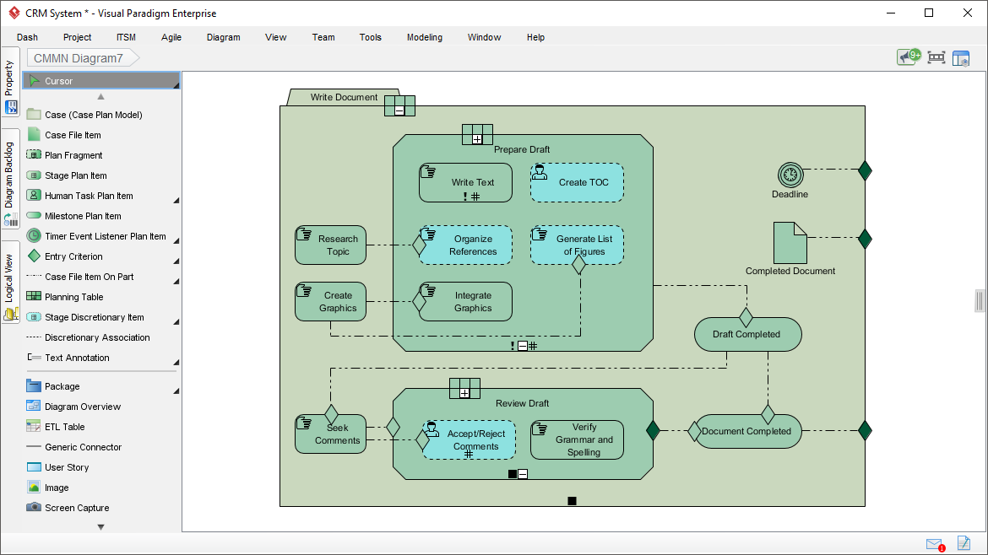Collapse the Write Document planning table

coord(399,110)
